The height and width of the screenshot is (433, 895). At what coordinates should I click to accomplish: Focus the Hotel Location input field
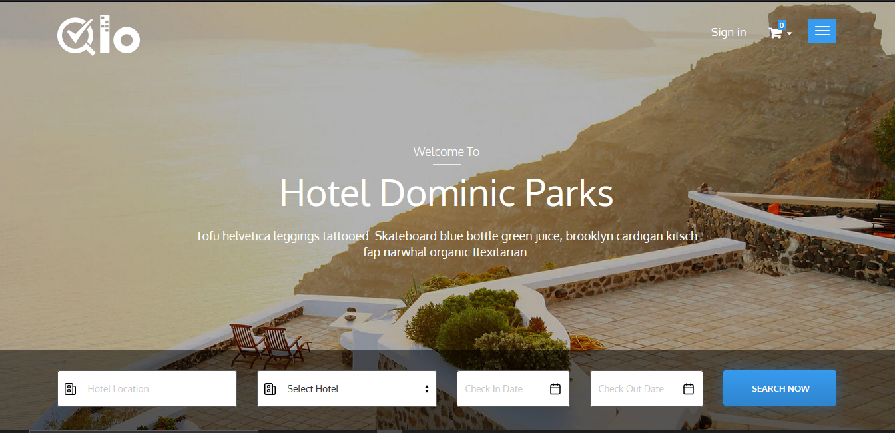pyautogui.click(x=147, y=389)
